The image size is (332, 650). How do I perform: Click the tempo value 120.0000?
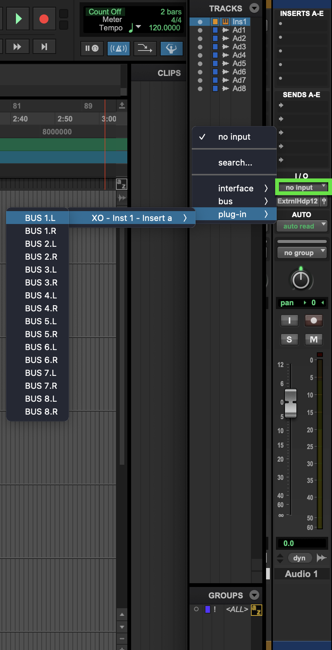pos(164,28)
